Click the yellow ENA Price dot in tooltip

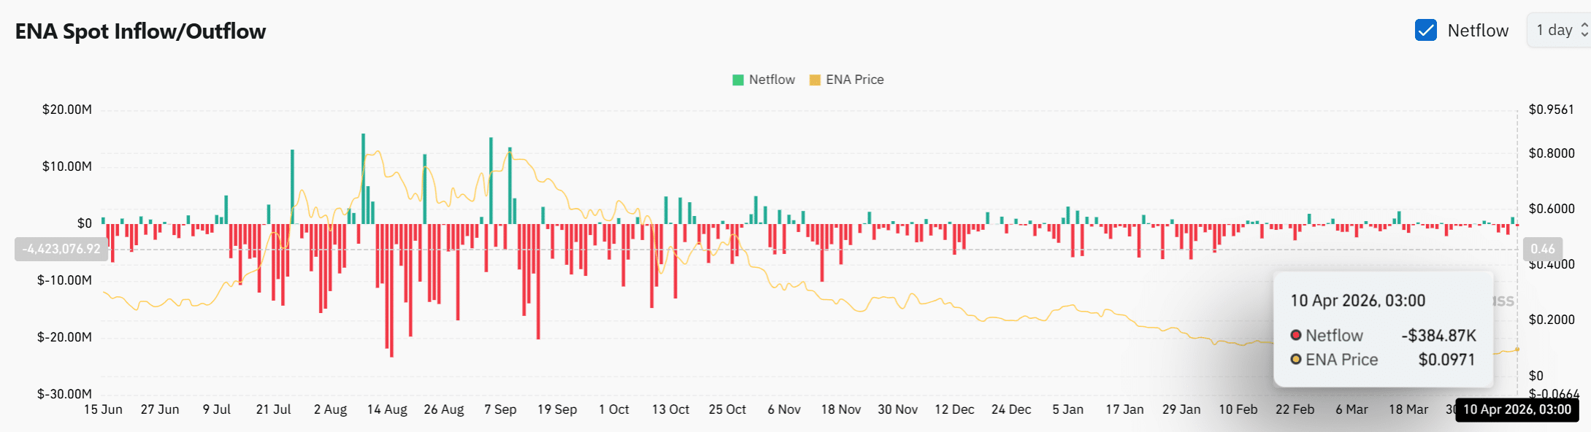tap(1296, 359)
